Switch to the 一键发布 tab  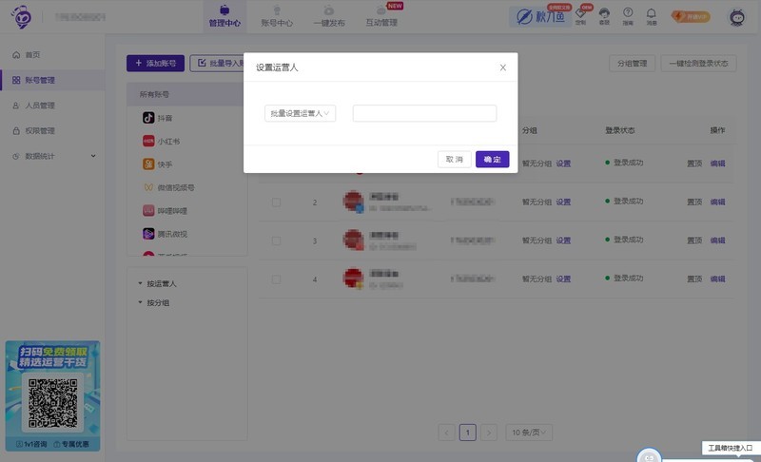pyautogui.click(x=329, y=16)
